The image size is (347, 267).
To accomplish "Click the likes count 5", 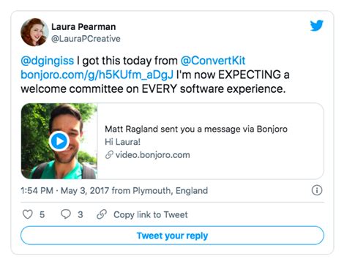I will click(42, 214).
